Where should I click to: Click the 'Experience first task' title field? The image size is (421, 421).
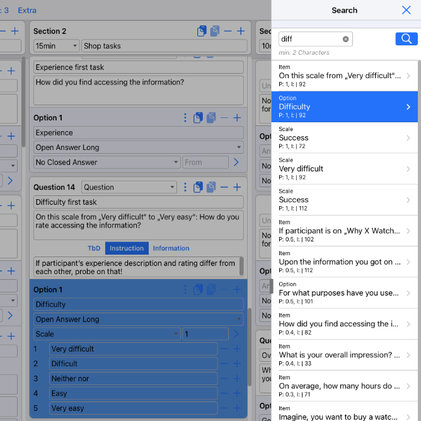click(138, 67)
